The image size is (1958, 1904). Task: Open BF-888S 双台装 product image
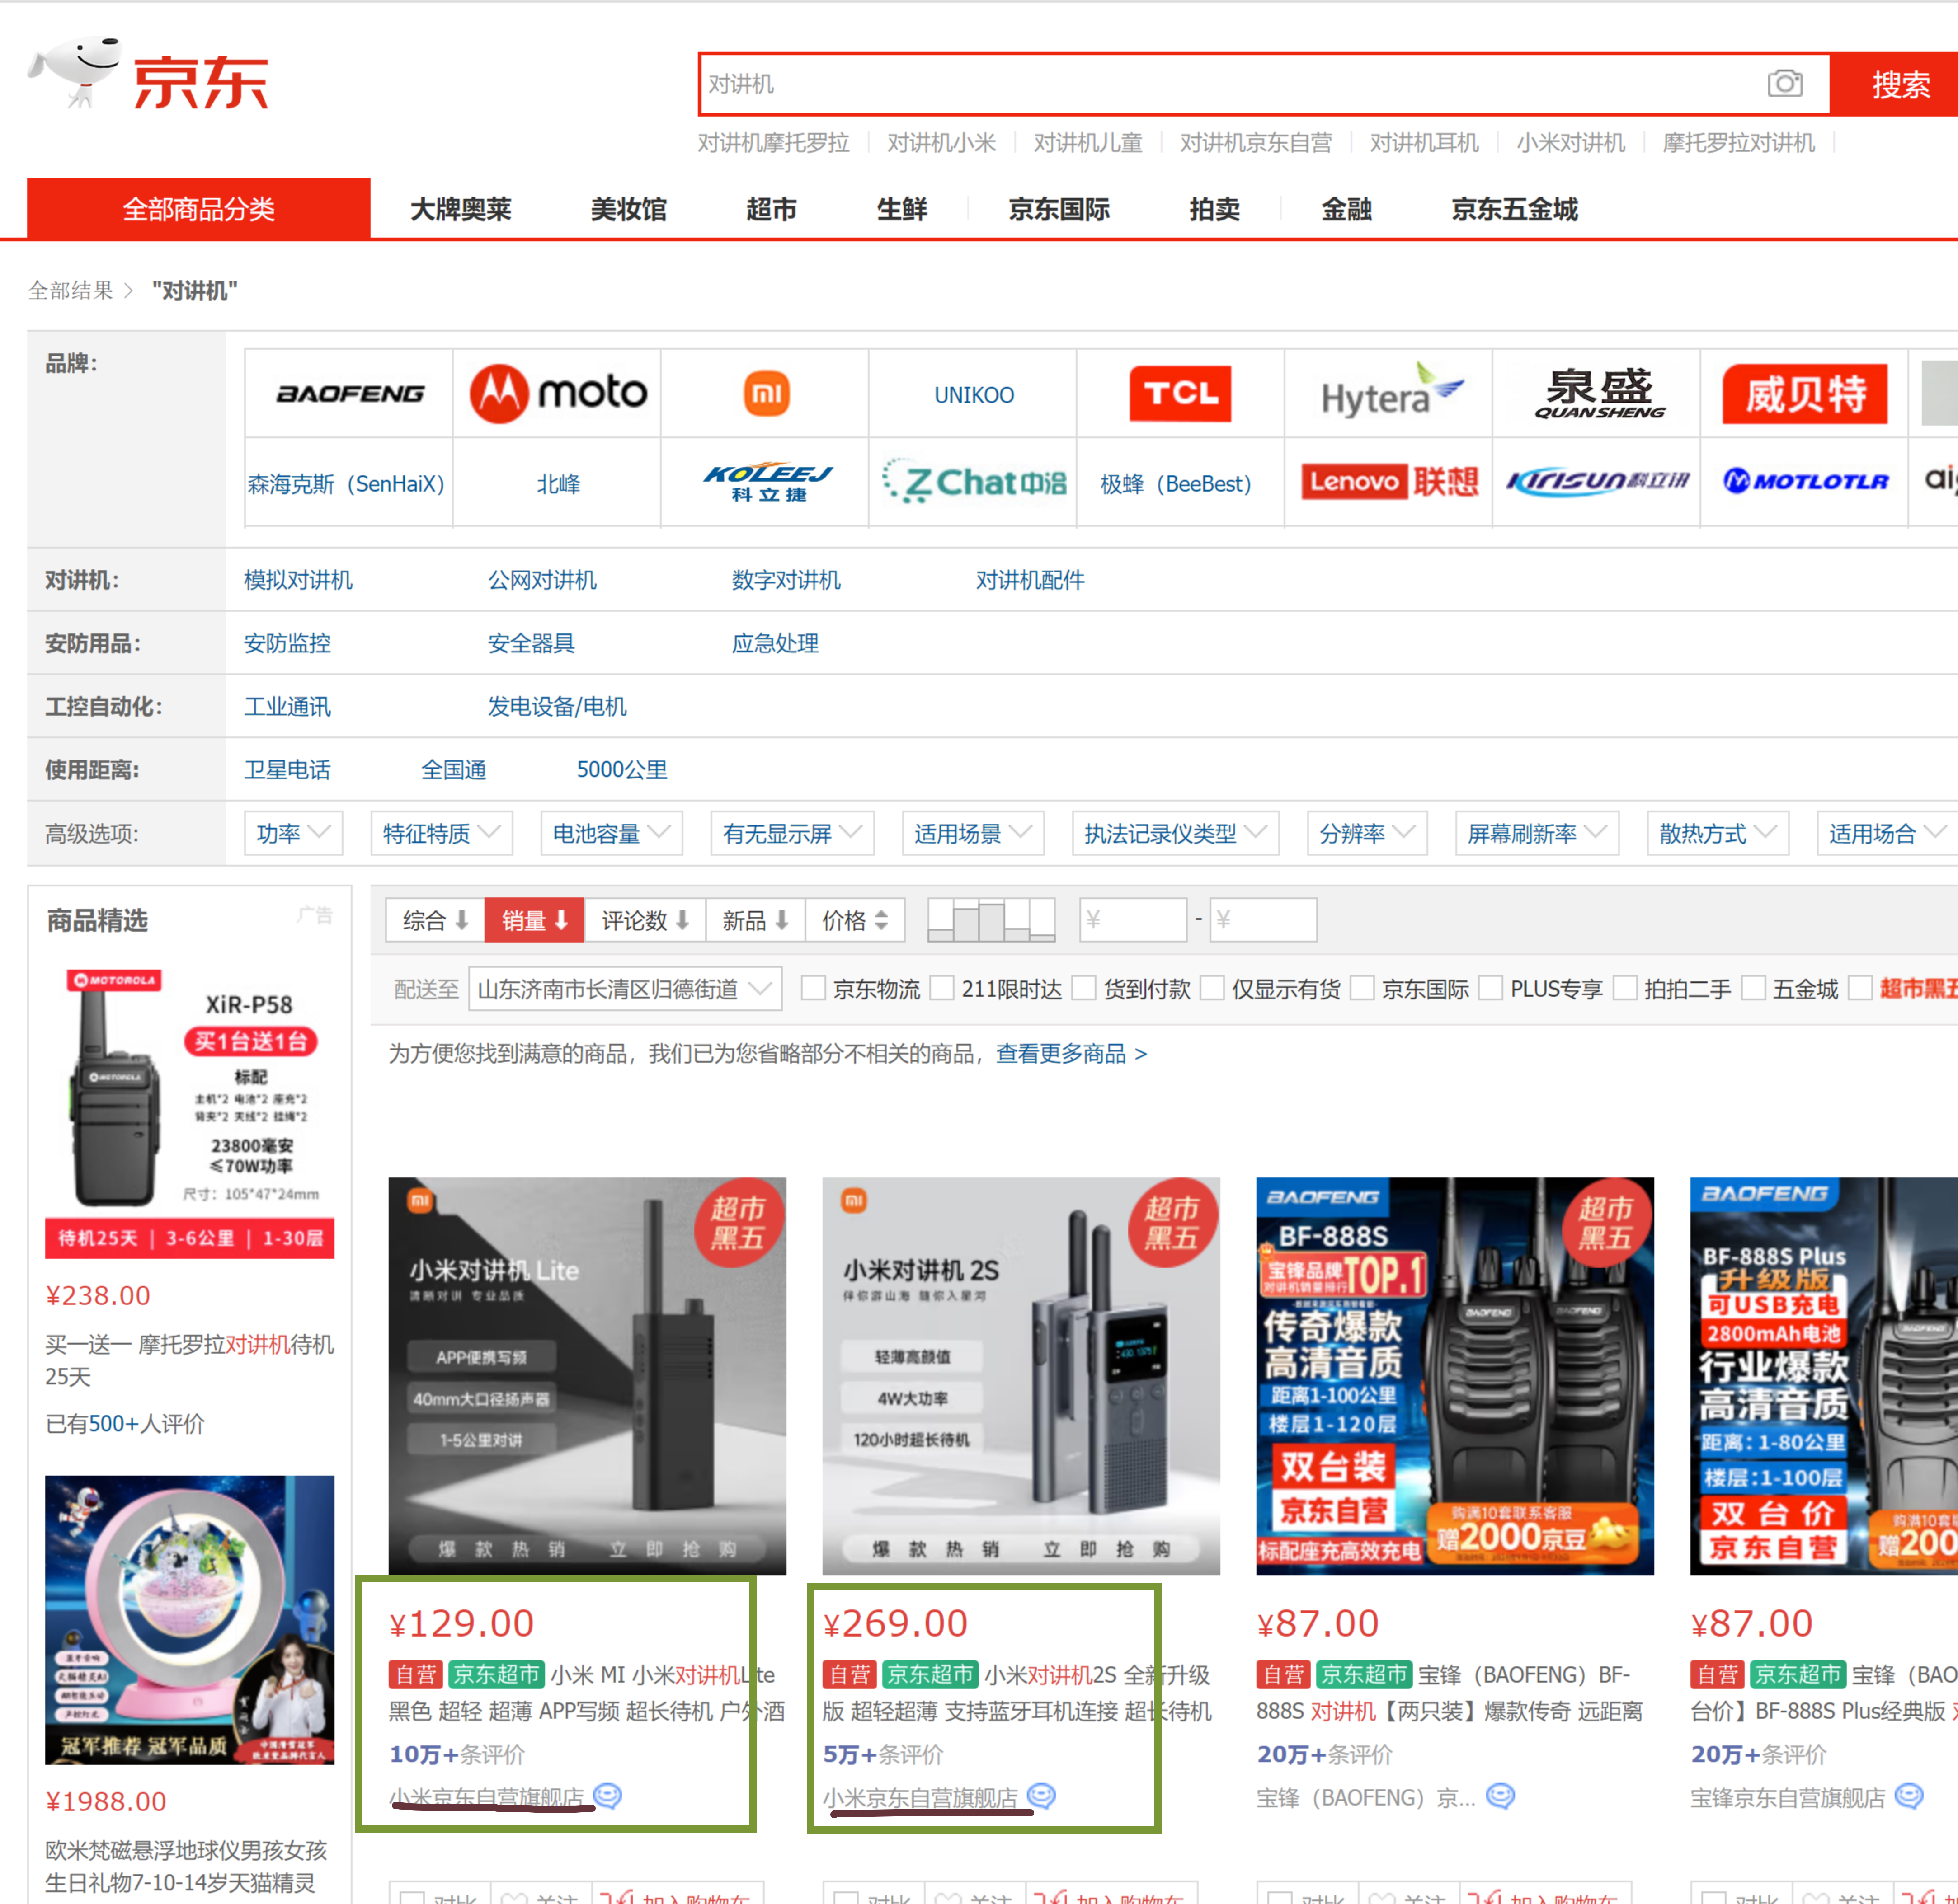tap(1455, 1375)
